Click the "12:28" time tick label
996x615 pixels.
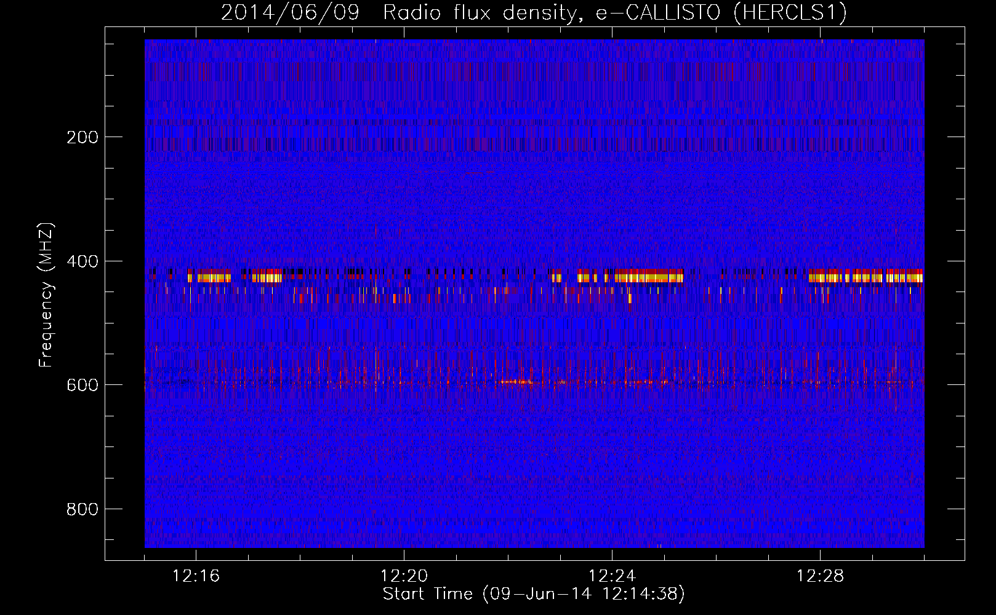click(x=820, y=576)
